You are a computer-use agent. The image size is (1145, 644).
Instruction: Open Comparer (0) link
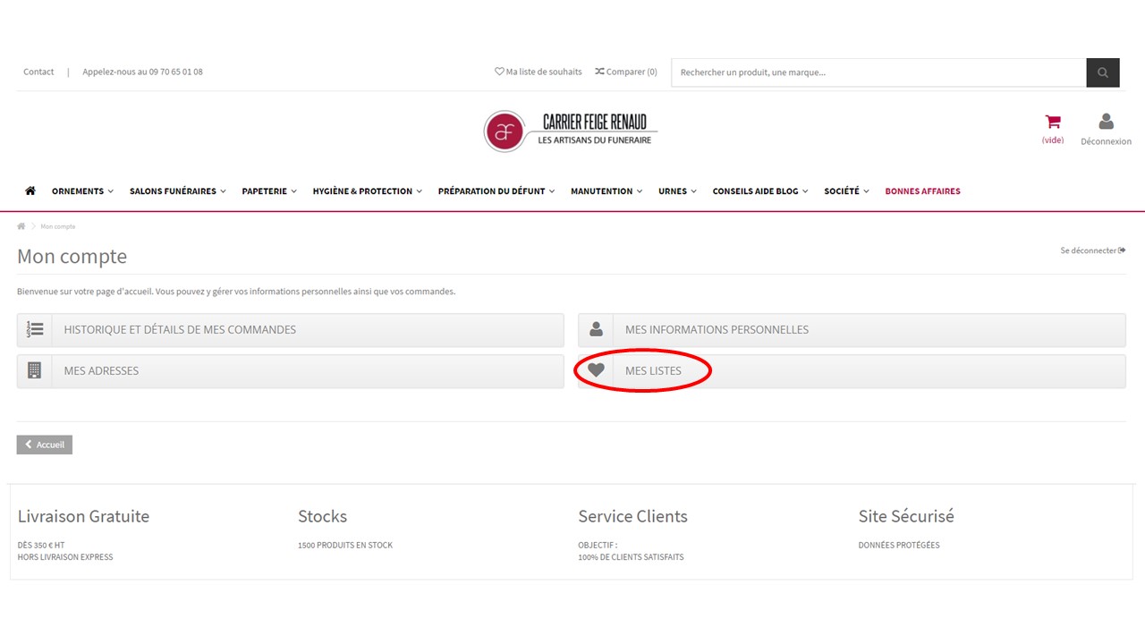[626, 72]
